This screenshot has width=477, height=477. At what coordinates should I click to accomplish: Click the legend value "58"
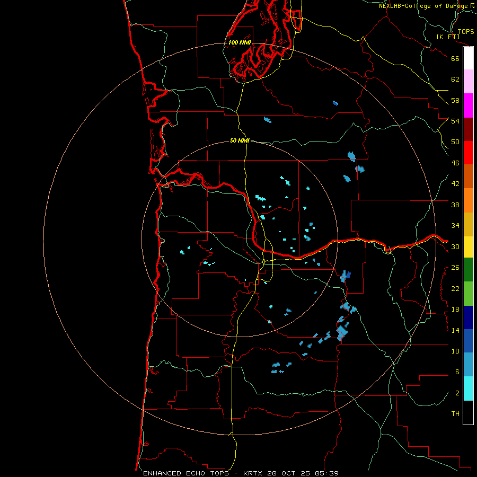click(455, 100)
